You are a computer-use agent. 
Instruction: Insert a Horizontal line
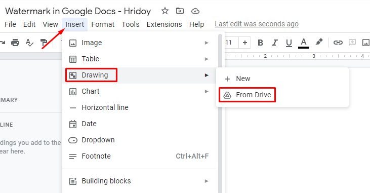[x=139, y=107]
